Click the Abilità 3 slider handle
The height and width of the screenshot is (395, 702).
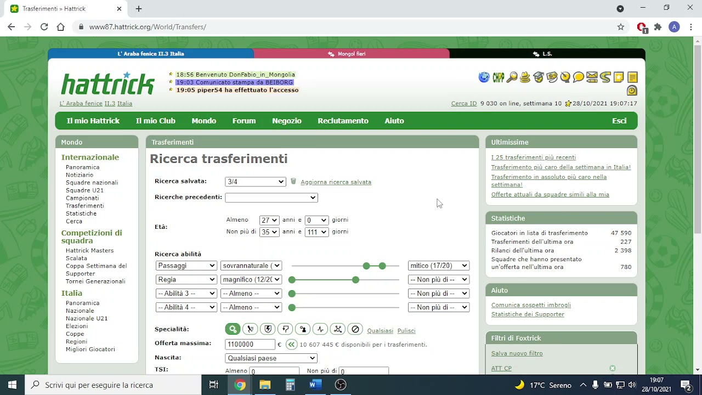pyautogui.click(x=292, y=294)
